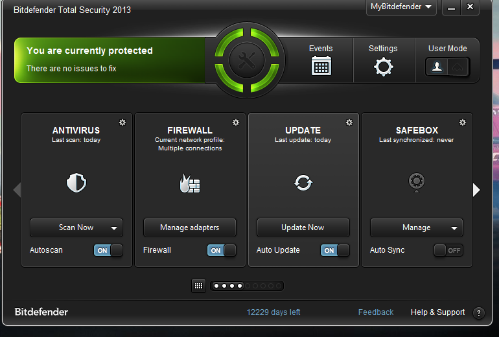Expand the Safebox Manage dropdown arrow
This screenshot has height=337, width=499.
(454, 228)
